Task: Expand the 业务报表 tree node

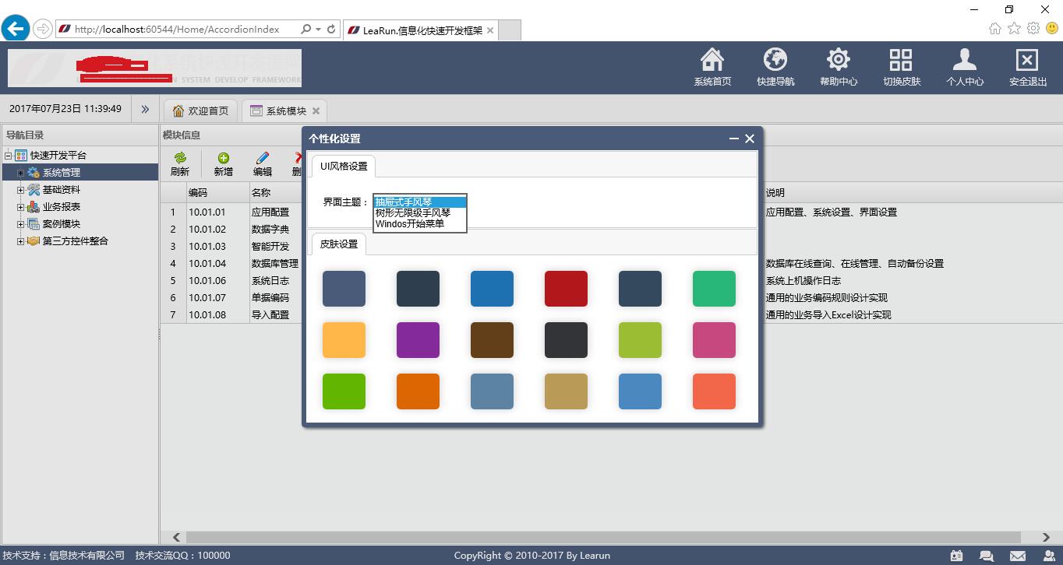Action: point(21,207)
